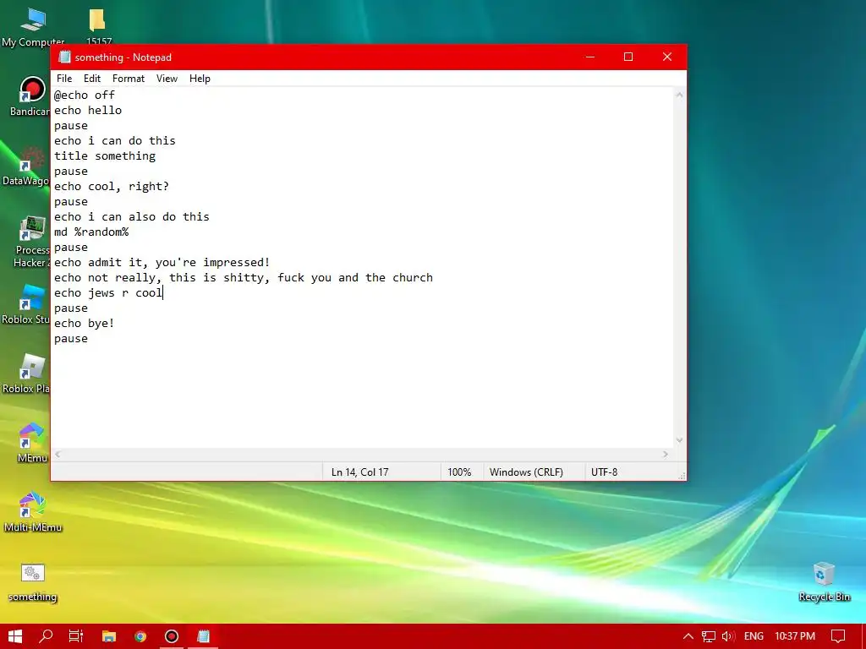Click the Notepad title bar icon
This screenshot has width=866, height=649.
[64, 57]
